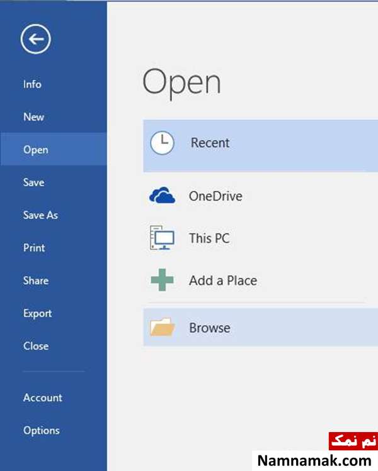The height and width of the screenshot is (471, 378).
Task: Open Account settings
Action: tap(43, 397)
